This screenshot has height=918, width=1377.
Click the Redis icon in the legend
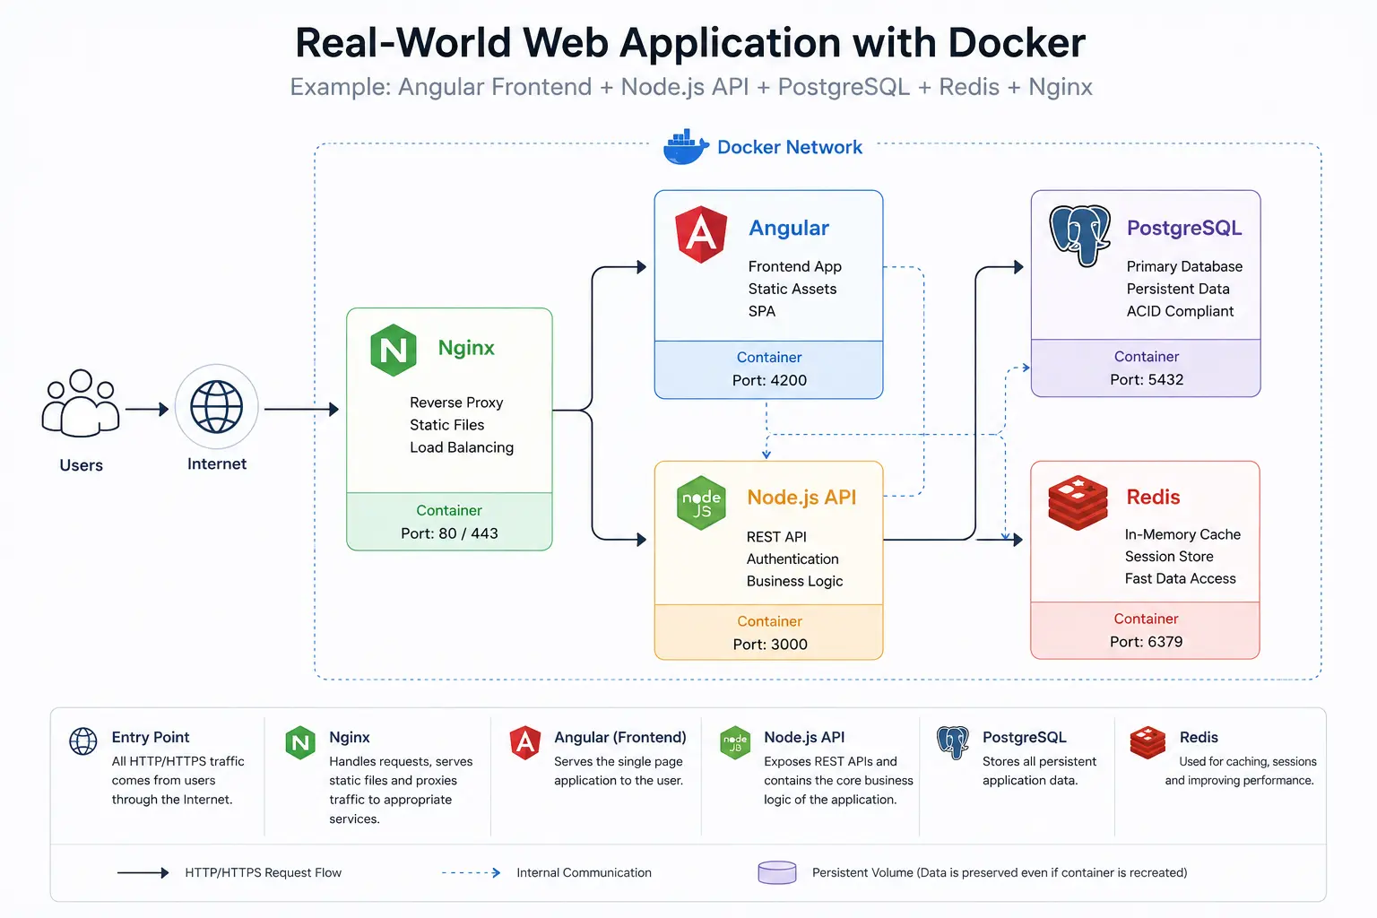[1147, 742]
